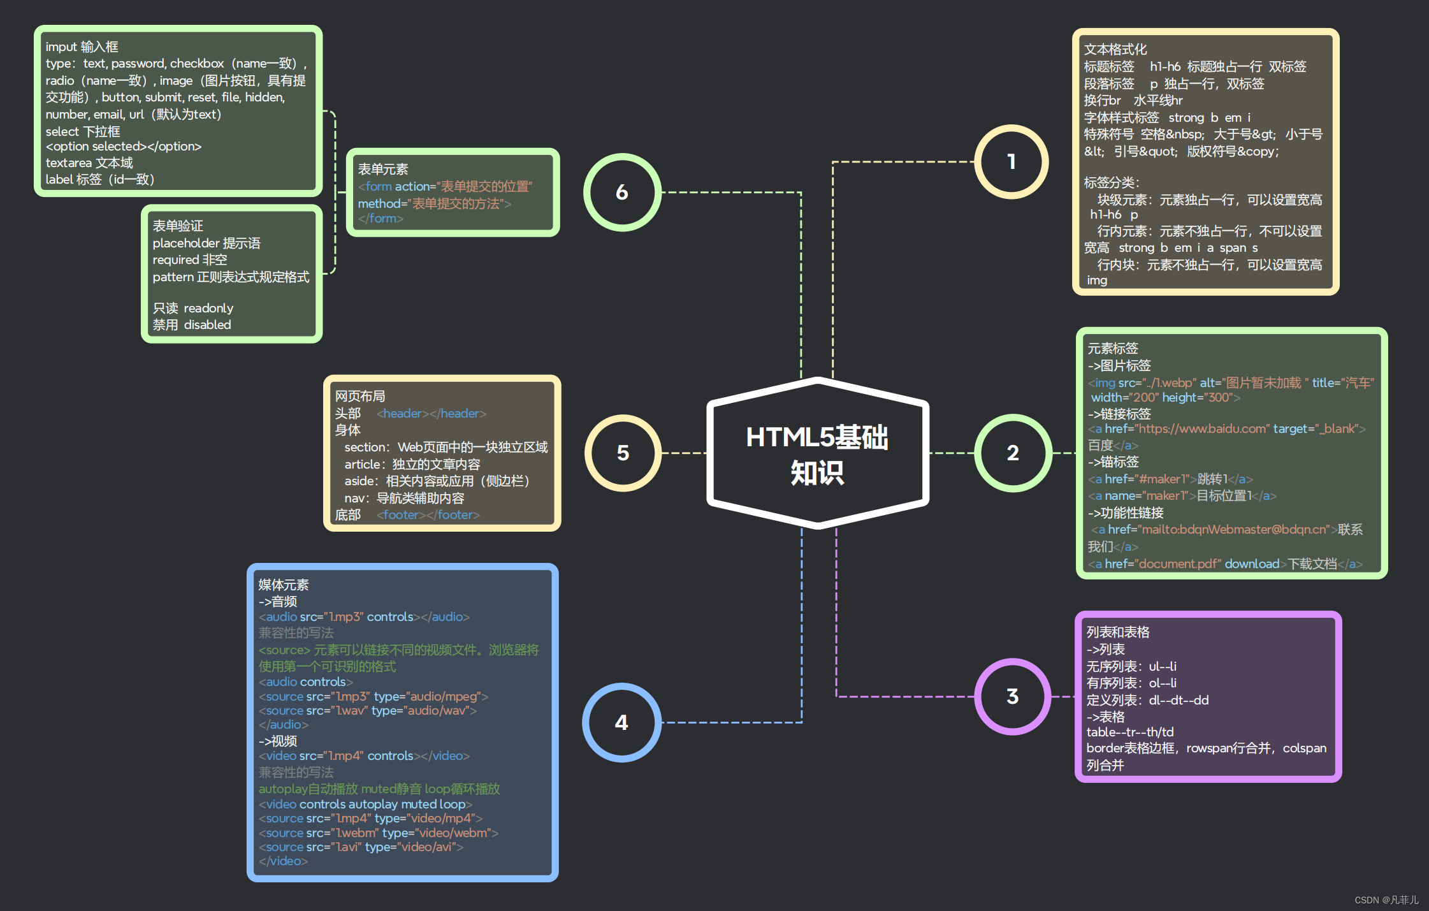Click the '->视频' heading text
This screenshot has height=911, width=1429.
coord(278,741)
